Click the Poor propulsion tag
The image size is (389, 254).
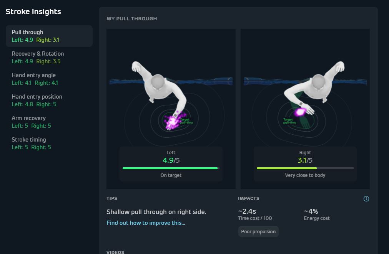(258, 232)
